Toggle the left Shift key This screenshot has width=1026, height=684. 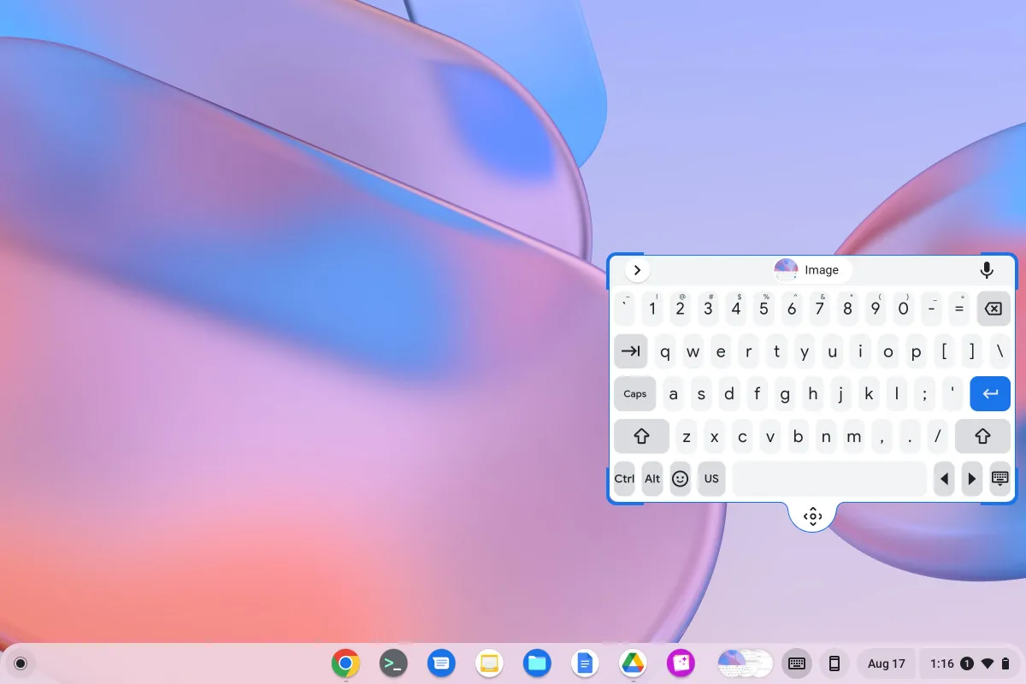pyautogui.click(x=641, y=436)
